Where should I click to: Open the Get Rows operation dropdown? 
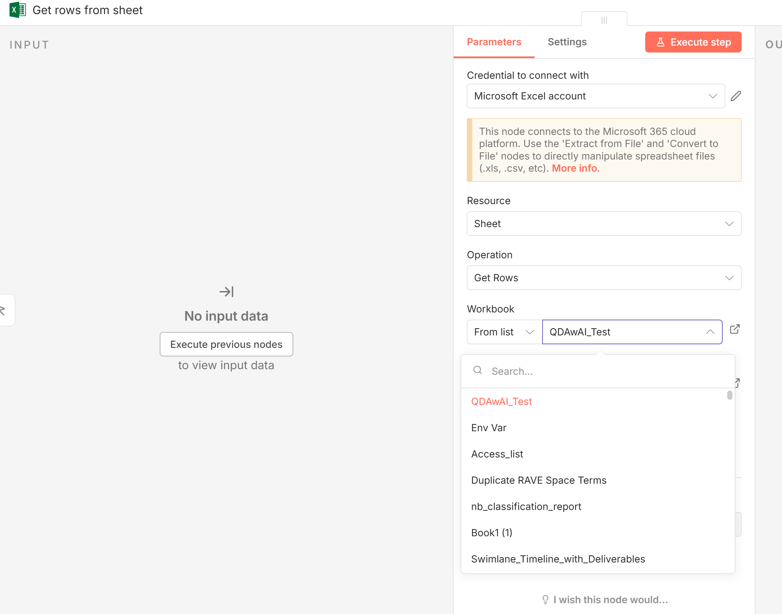tap(604, 278)
